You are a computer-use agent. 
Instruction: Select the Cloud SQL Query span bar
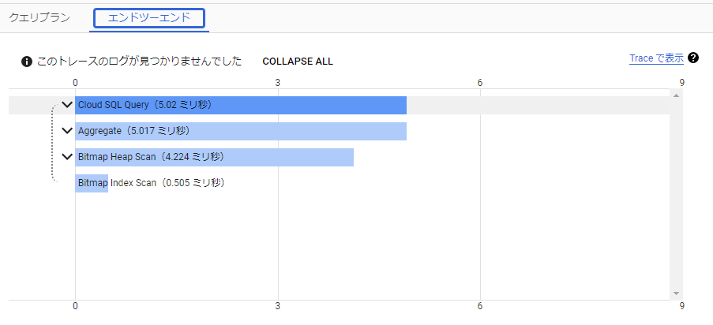(241, 105)
